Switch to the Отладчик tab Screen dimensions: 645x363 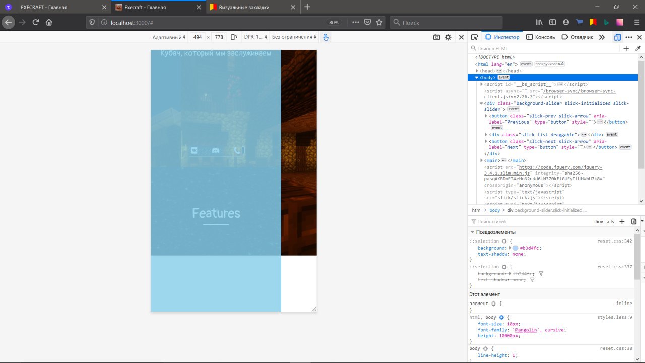pos(577,37)
